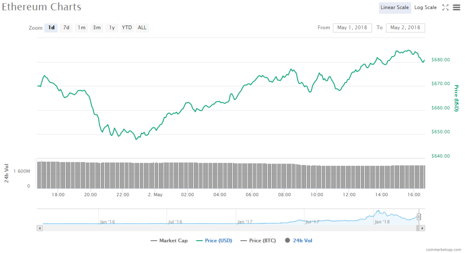Toggle 24h Vol series in legend

[x=299, y=241]
